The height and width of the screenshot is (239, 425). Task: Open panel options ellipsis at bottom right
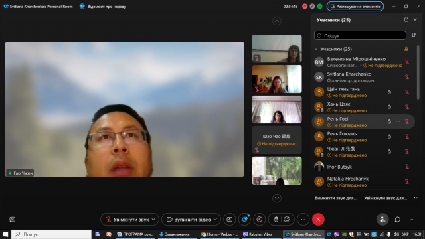pyautogui.click(x=412, y=220)
